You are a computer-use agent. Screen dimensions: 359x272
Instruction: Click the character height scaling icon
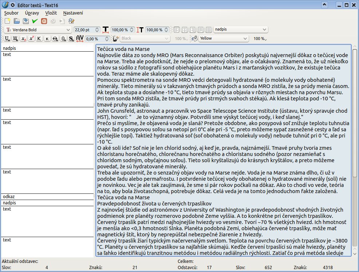coord(140,30)
